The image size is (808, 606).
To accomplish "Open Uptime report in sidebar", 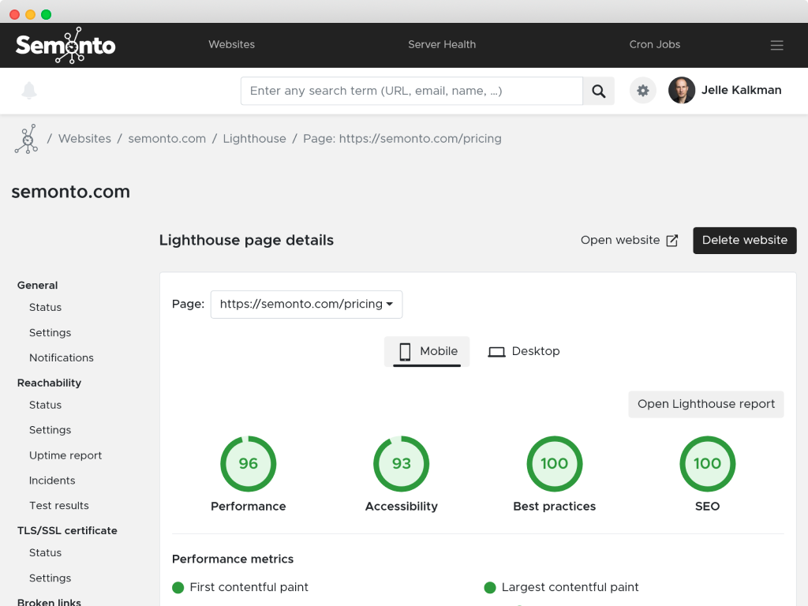I will click(x=65, y=455).
